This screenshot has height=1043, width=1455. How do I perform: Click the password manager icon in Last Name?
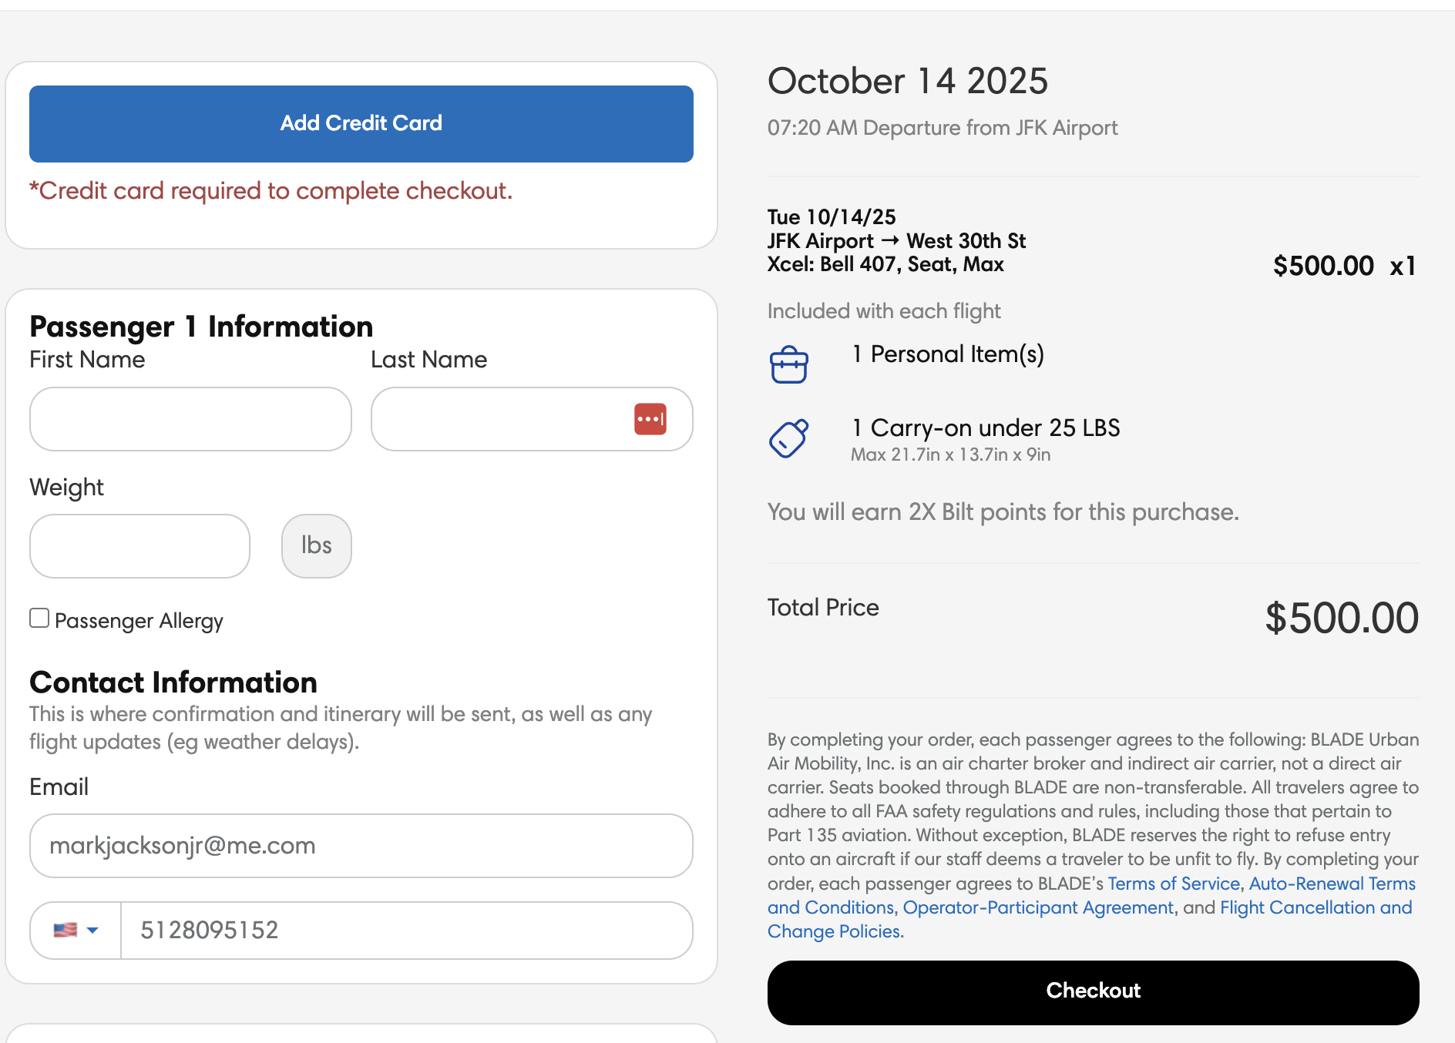650,419
